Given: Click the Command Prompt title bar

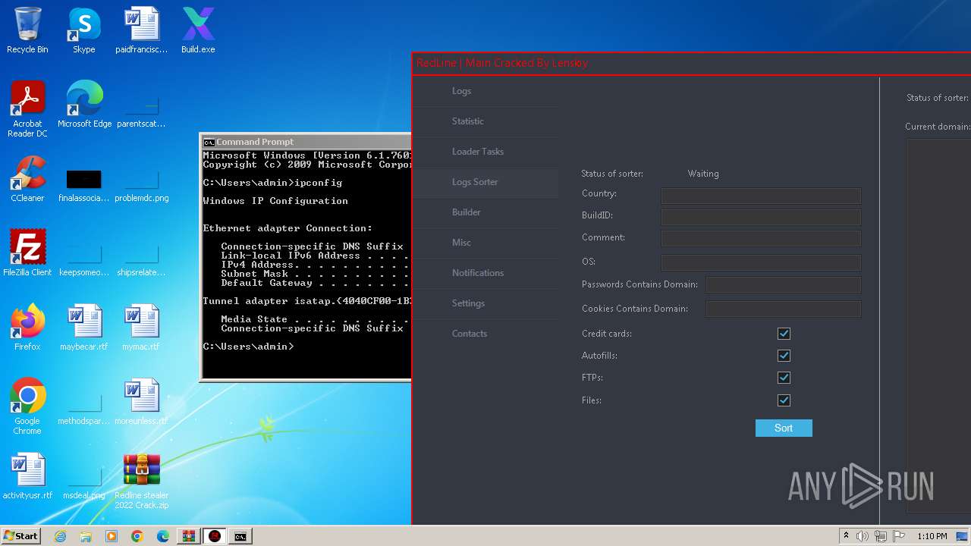Looking at the screenshot, I should coord(306,142).
